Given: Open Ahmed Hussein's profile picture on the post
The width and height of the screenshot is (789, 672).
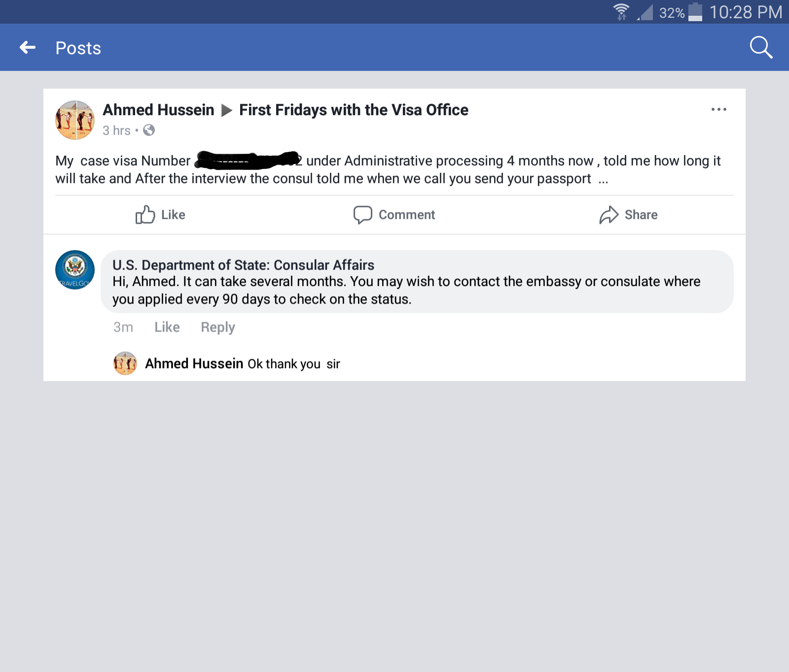Looking at the screenshot, I should [x=75, y=120].
